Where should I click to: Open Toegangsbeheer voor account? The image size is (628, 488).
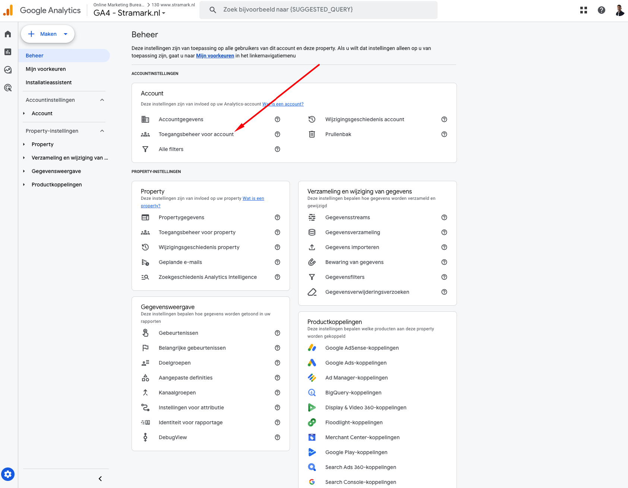[x=196, y=134]
